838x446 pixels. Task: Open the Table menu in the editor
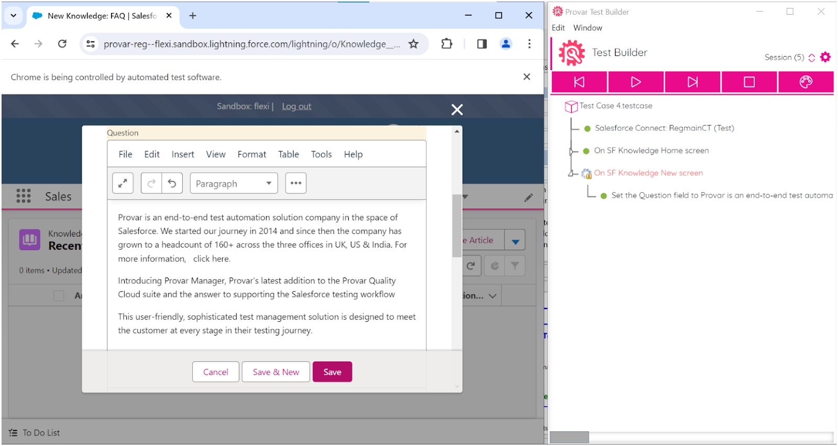tap(289, 154)
